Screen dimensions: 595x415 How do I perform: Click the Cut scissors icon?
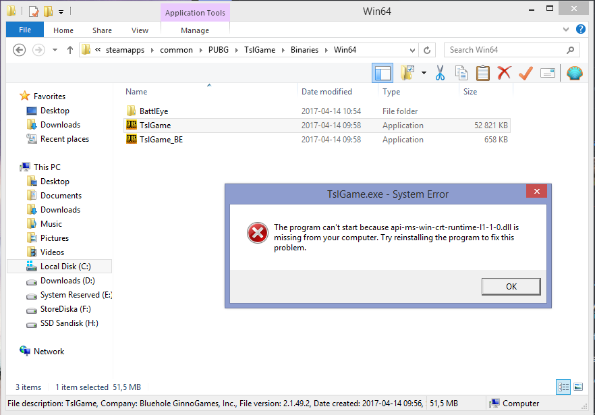[x=440, y=73]
